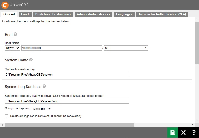Open the http:// protocol dropdown
The height and width of the screenshot is (138, 199).
[12, 48]
